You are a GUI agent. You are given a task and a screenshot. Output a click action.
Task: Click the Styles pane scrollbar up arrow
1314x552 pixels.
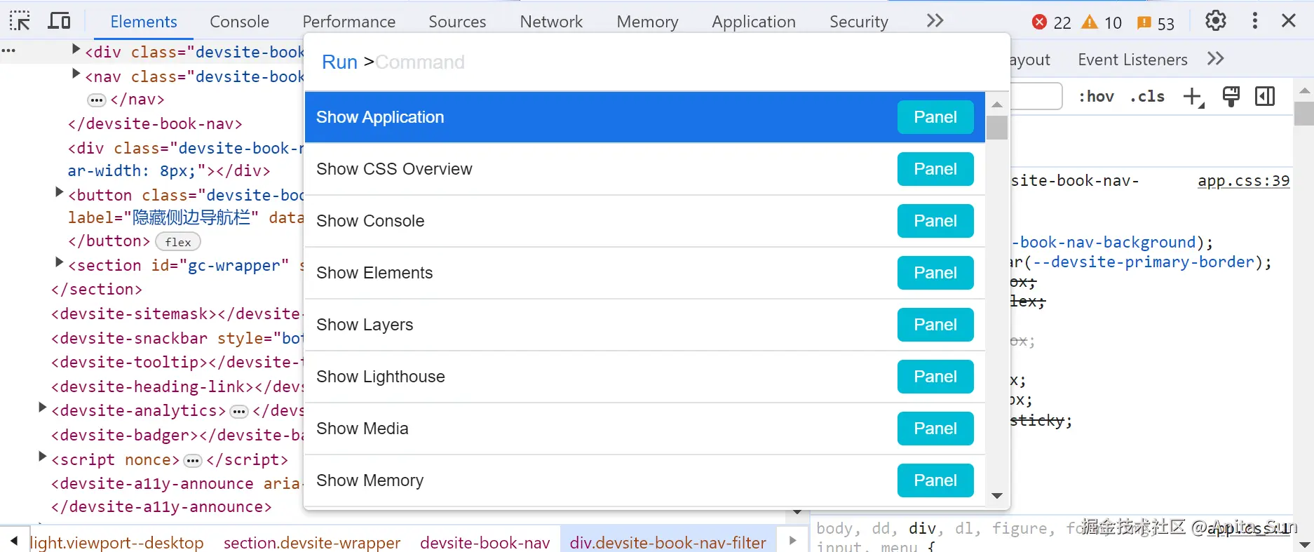1304,90
